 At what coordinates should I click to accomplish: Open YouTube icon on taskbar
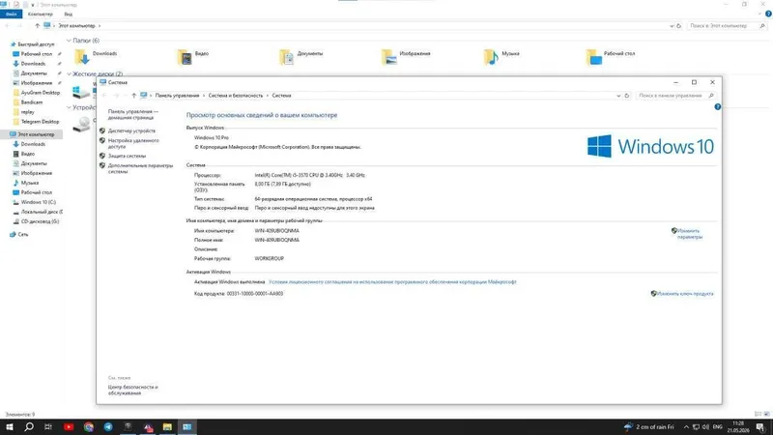coord(69,427)
